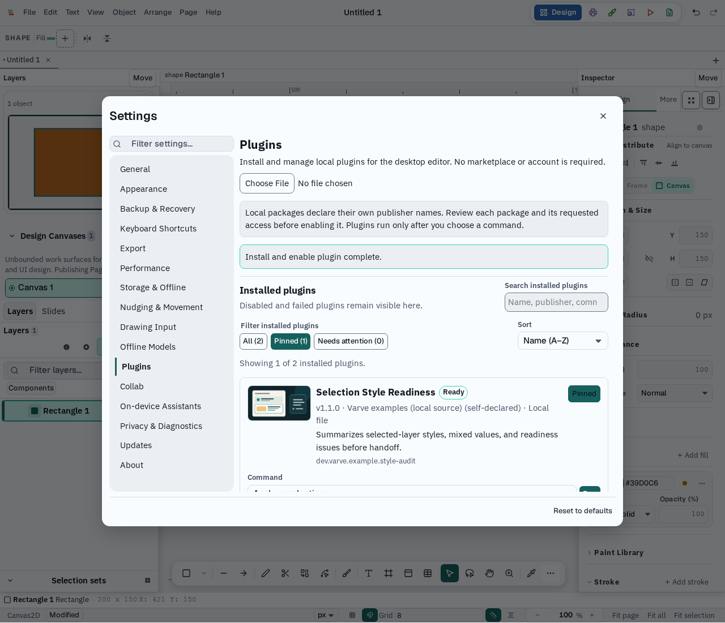Pick the eyedropper tool

point(531,573)
